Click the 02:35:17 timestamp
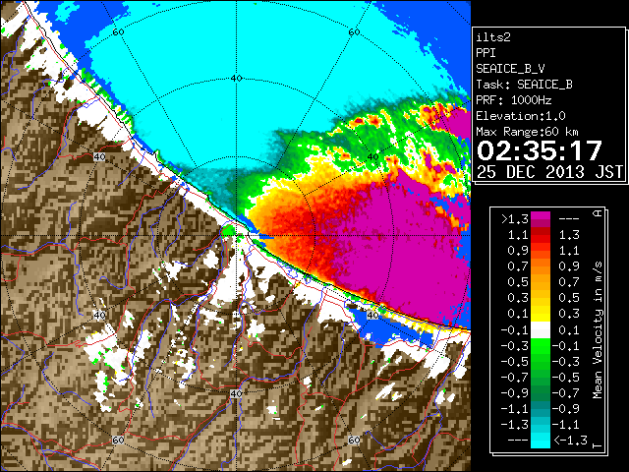The height and width of the screenshot is (472, 629). coord(540,150)
